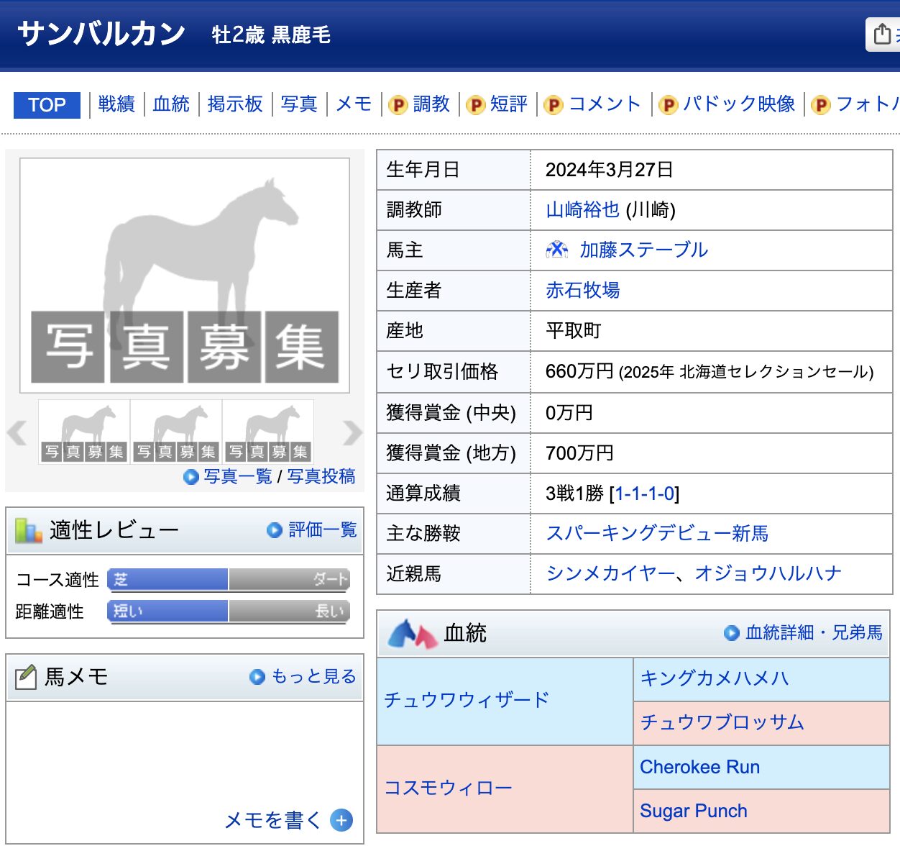This screenshot has height=846, width=900.
Task: Open the 写真投稿 link
Action: (321, 477)
